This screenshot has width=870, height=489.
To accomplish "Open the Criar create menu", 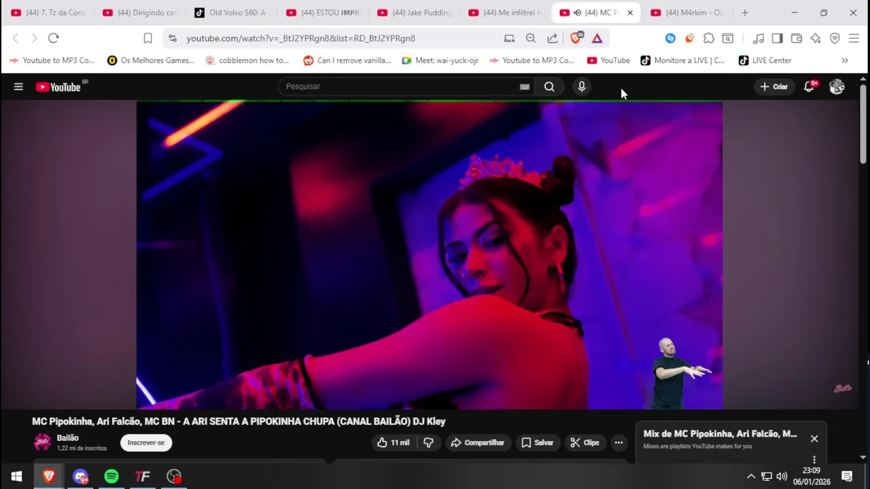I will click(x=774, y=86).
